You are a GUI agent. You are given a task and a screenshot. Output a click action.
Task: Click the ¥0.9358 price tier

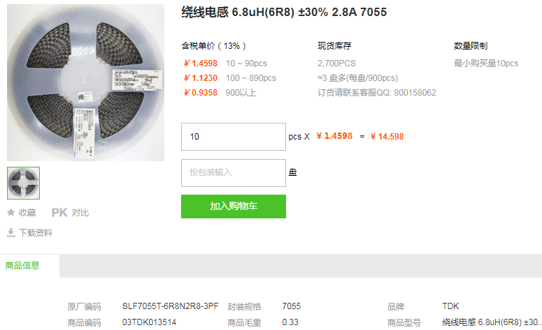(201, 93)
